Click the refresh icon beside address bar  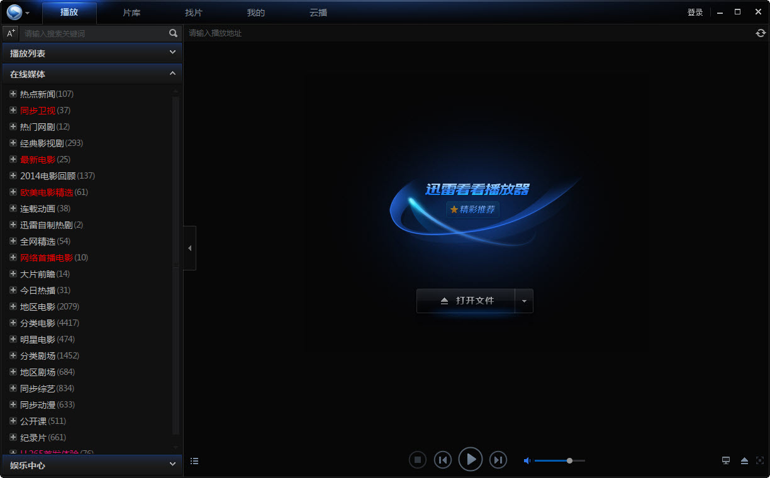pyautogui.click(x=761, y=33)
